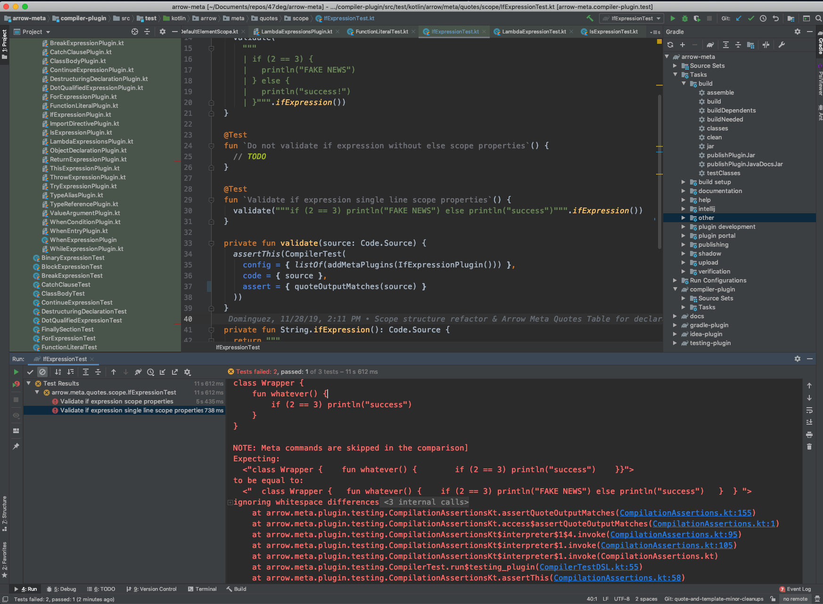
Task: Toggle Show Passed tests checkmark filter
Action: click(x=30, y=372)
